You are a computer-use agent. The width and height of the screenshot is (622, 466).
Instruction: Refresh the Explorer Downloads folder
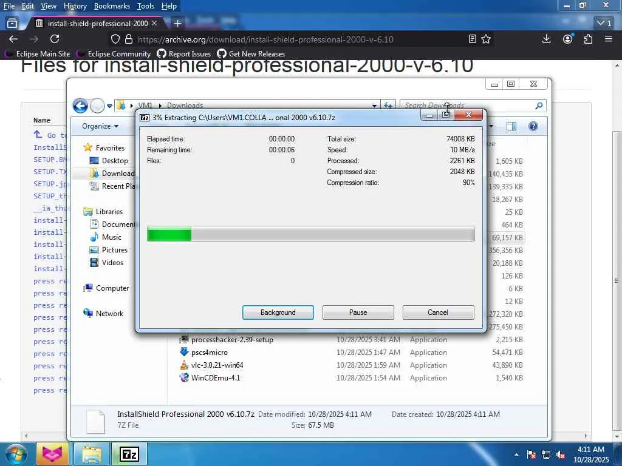(x=388, y=106)
